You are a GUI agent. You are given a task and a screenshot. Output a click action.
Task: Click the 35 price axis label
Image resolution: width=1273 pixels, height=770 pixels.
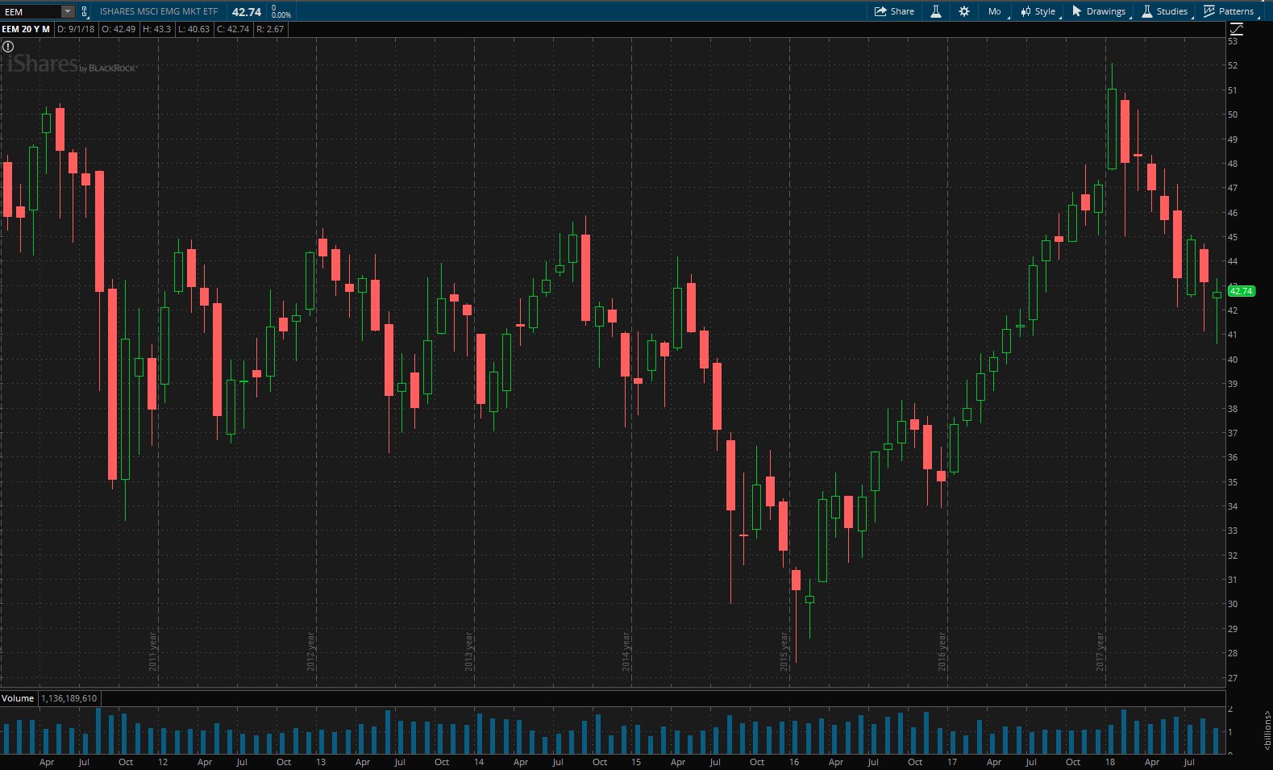[x=1233, y=482]
